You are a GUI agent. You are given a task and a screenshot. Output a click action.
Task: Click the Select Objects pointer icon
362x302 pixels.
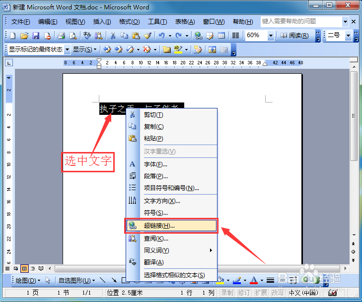point(48,280)
